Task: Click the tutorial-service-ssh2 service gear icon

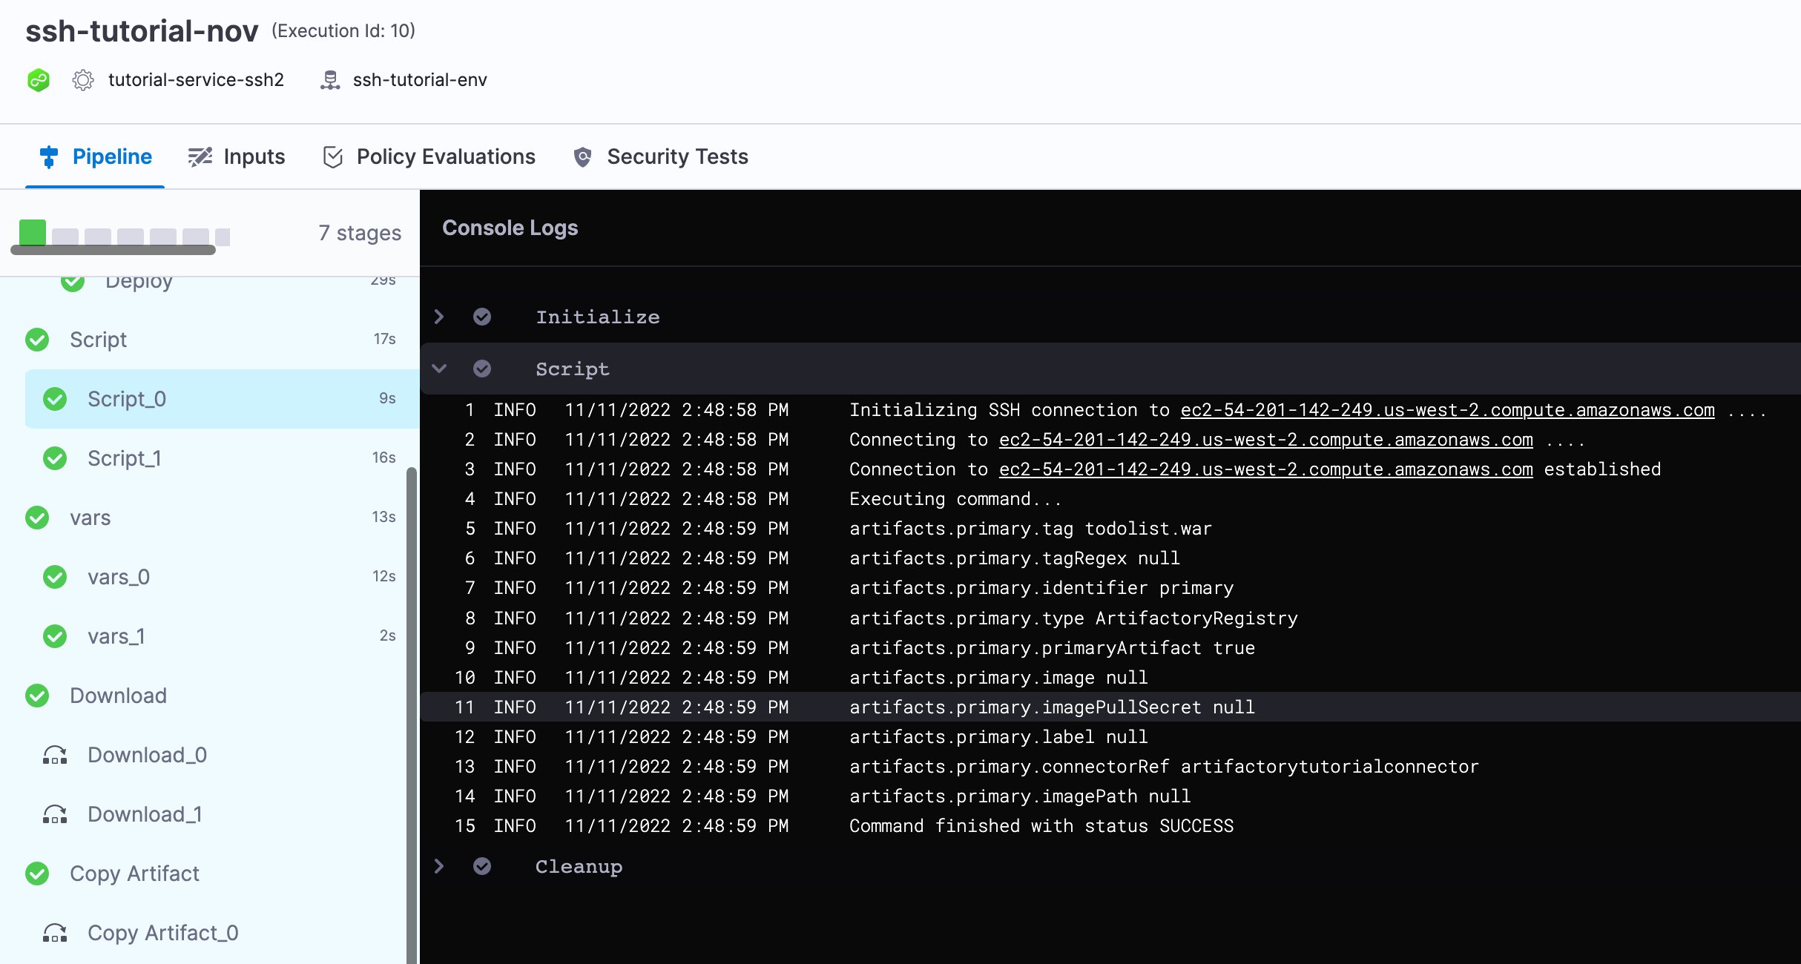Action: [x=83, y=80]
